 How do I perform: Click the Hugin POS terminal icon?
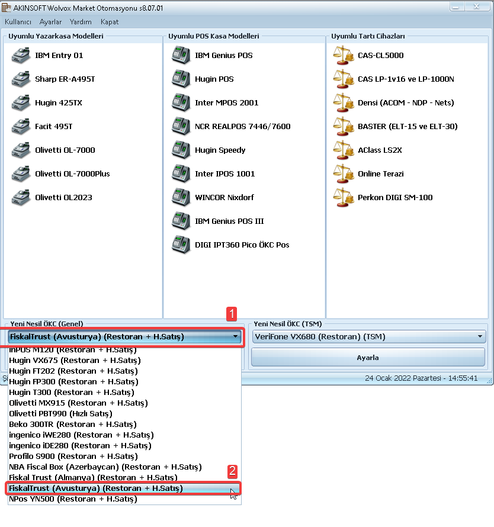pyautogui.click(x=181, y=79)
